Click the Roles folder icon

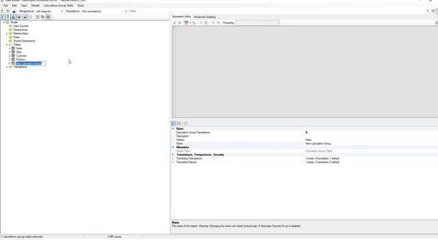[10, 37]
